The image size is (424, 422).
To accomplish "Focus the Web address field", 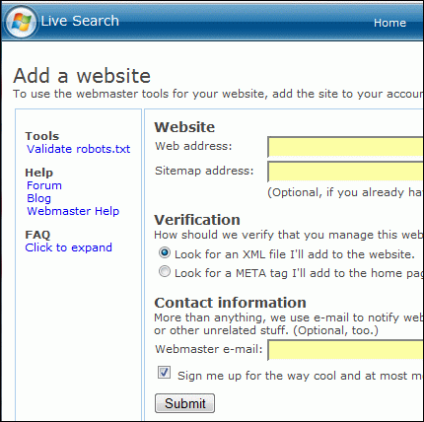I will coord(345,147).
